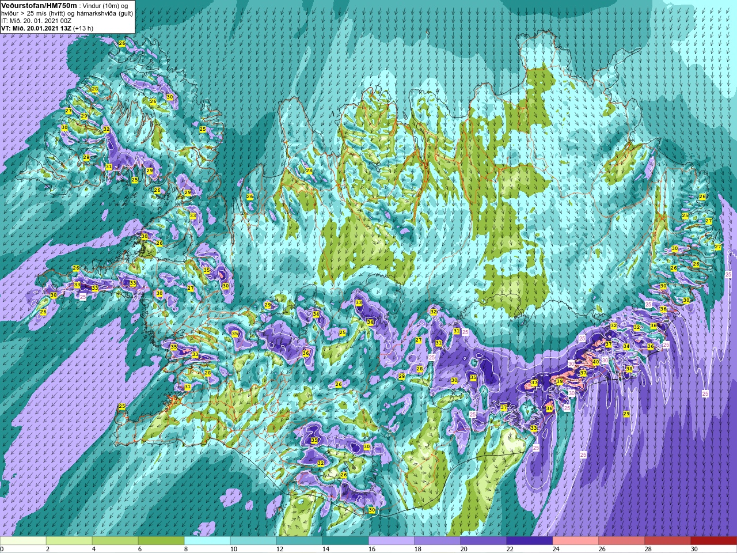Select the 6–8 m/s olive green legend swatch

(x=161, y=540)
